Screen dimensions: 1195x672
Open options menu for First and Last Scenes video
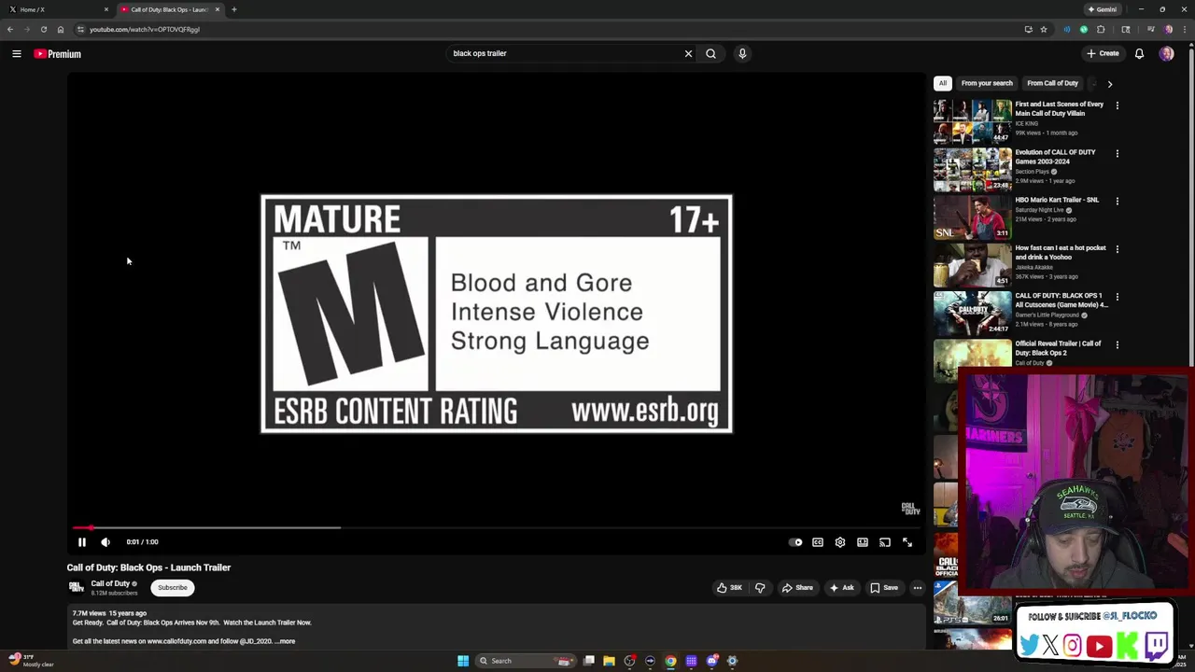tap(1117, 105)
